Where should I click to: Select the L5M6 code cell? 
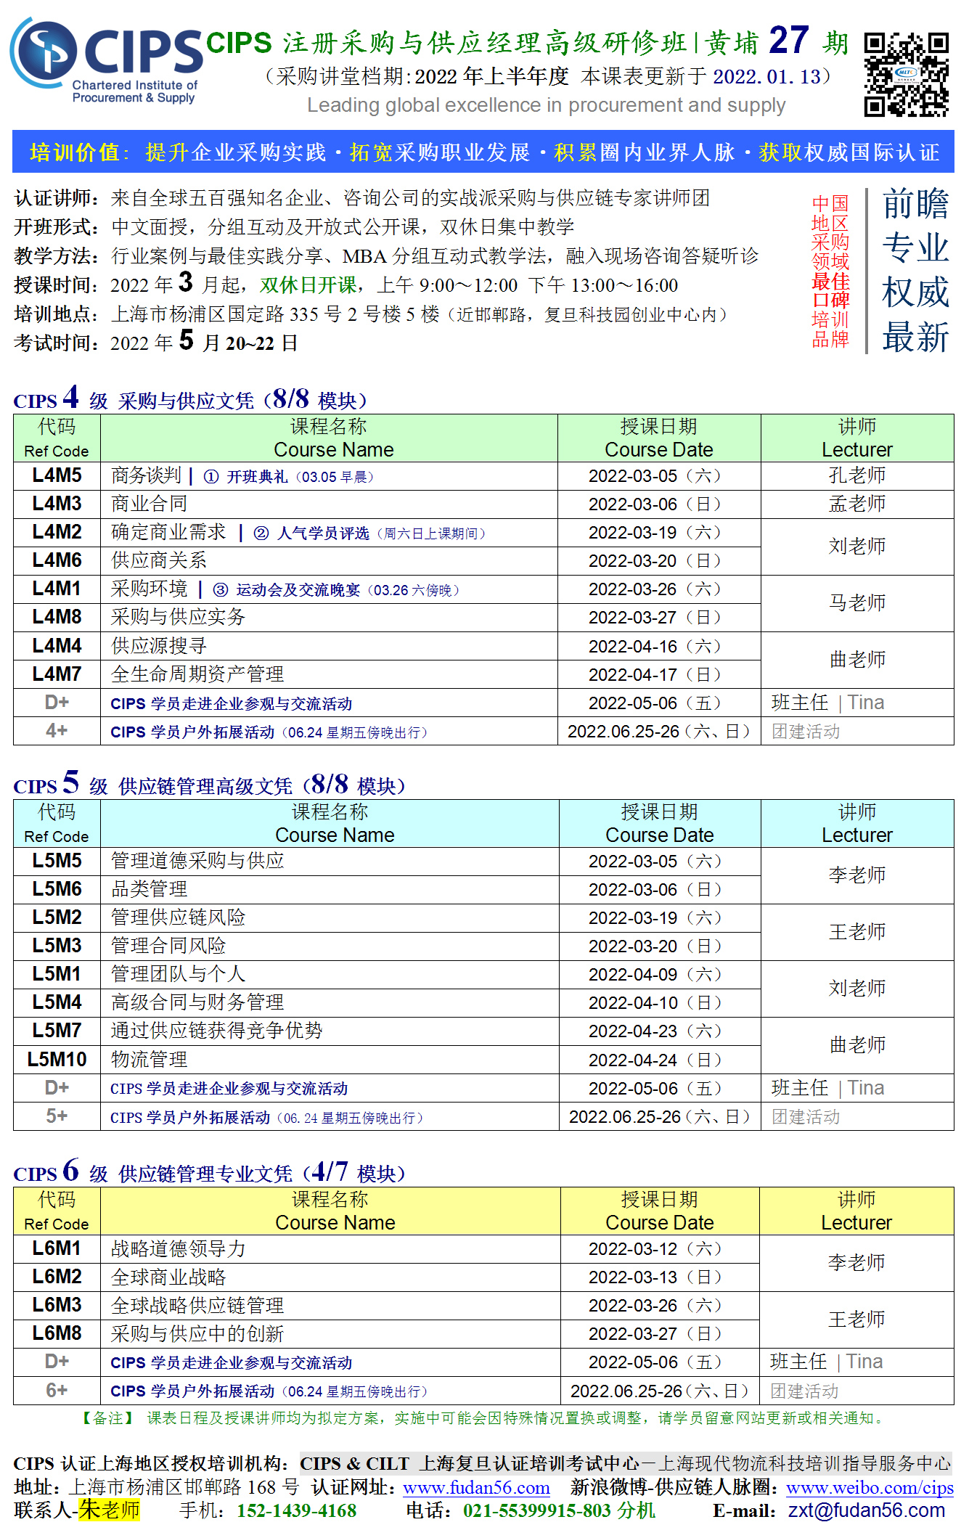click(57, 889)
